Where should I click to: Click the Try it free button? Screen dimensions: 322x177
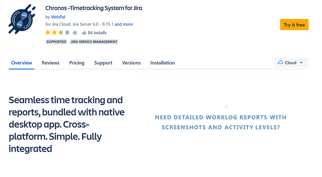coord(294,24)
